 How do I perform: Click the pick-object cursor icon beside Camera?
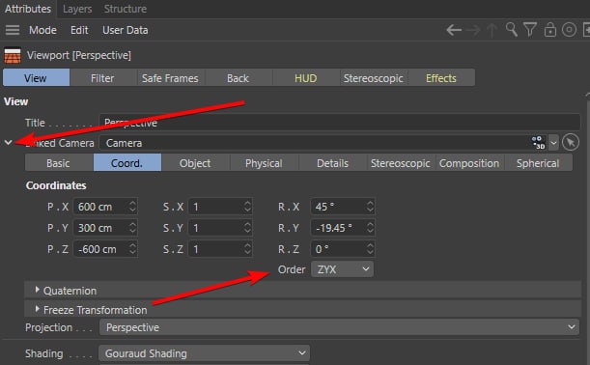pos(571,143)
